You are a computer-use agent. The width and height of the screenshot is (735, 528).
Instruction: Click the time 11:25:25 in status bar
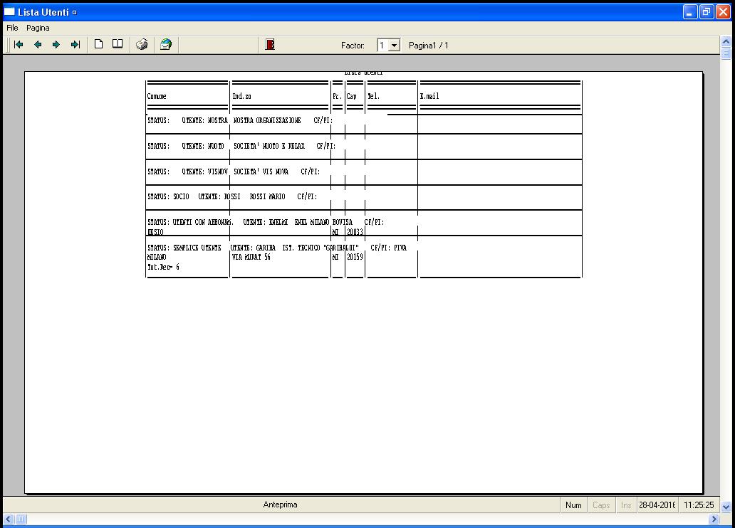click(x=699, y=505)
